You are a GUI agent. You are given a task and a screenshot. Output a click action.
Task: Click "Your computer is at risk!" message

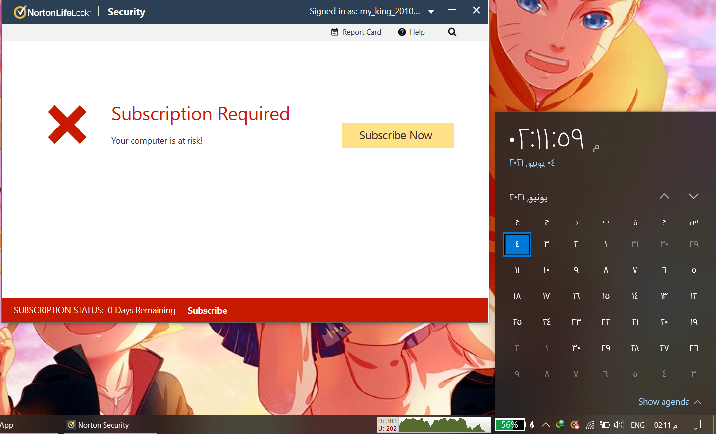pyautogui.click(x=157, y=141)
